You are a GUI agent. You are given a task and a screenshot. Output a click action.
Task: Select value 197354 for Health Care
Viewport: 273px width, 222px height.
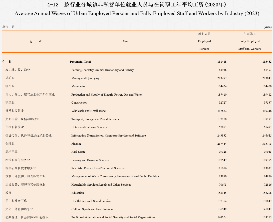tap(222, 201)
